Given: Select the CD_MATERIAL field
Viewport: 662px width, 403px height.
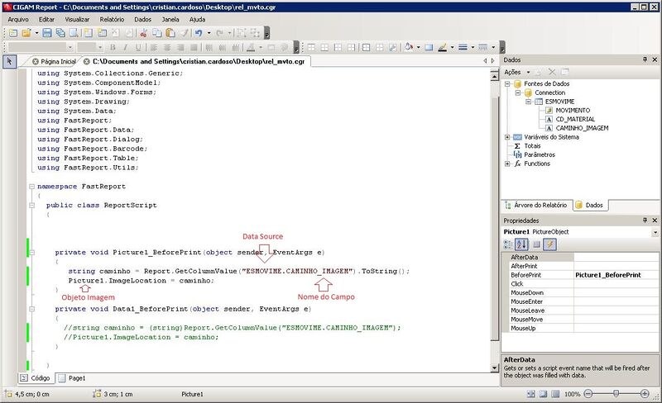Looking at the screenshot, I should [x=575, y=119].
